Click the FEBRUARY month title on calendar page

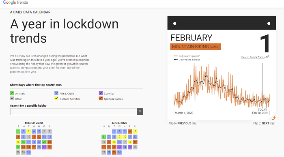pos(191,38)
